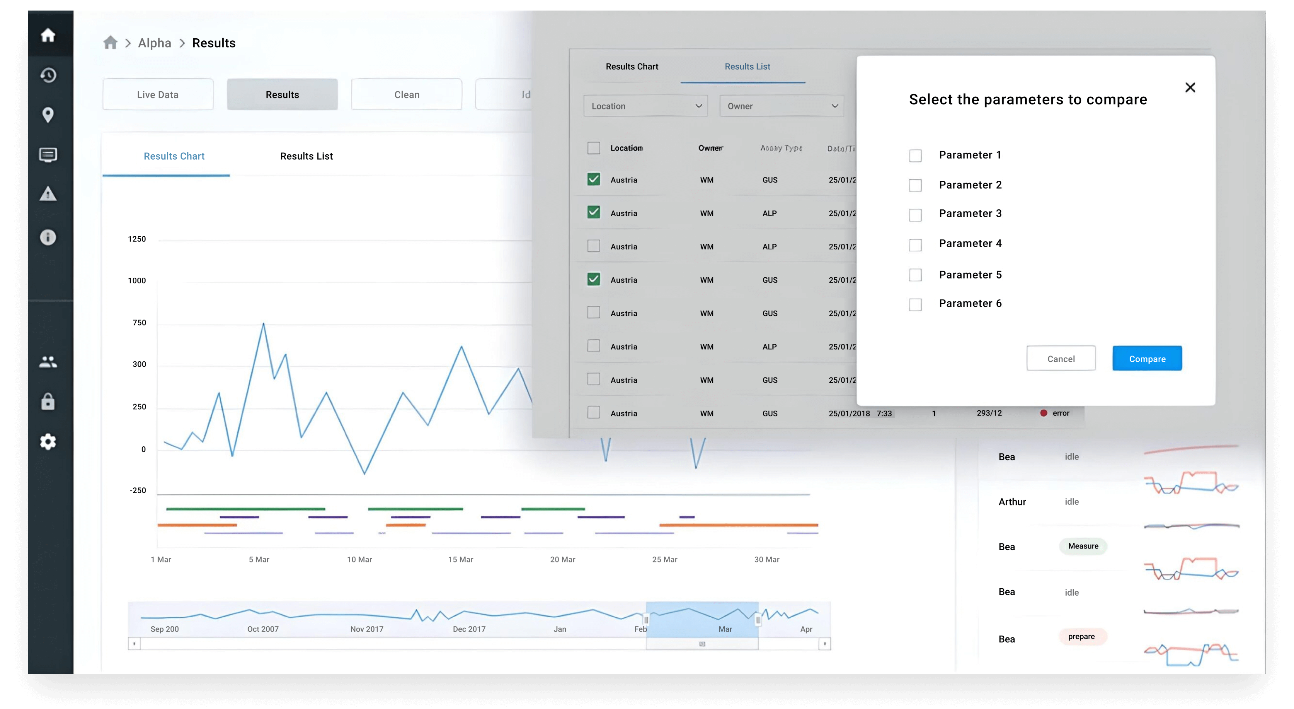Click the error status label
The image size is (1294, 709).
1061,413
